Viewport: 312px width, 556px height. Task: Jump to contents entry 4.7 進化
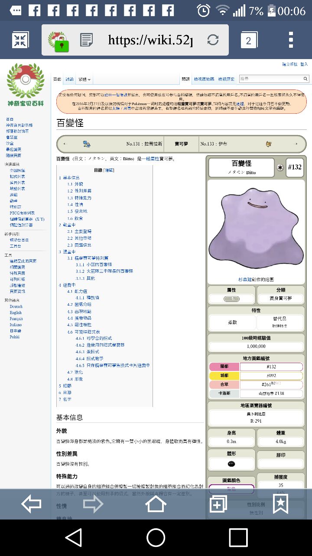click(x=75, y=372)
